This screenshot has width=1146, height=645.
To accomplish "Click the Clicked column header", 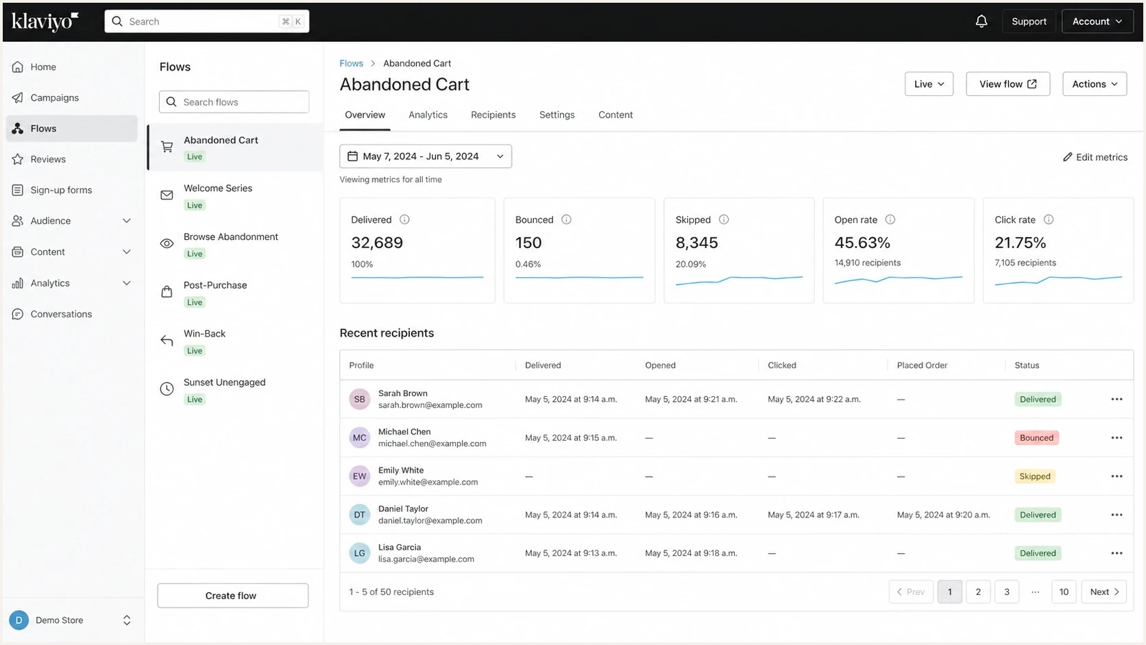I will point(782,365).
